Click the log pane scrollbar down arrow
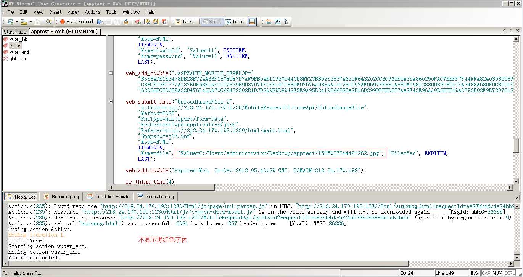Image resolution: width=523 pixels, height=277 pixels. click(518, 258)
